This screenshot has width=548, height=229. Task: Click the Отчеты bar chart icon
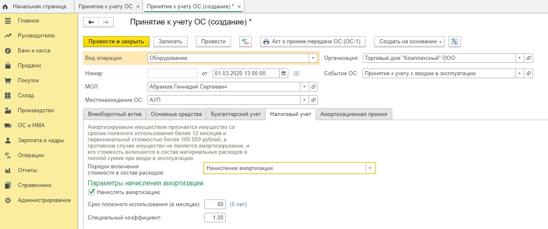click(7, 170)
